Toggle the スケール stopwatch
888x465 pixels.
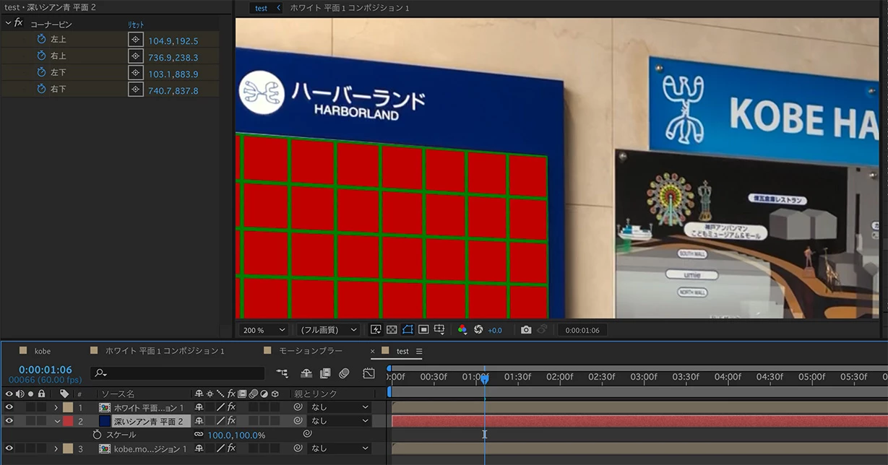[97, 435]
